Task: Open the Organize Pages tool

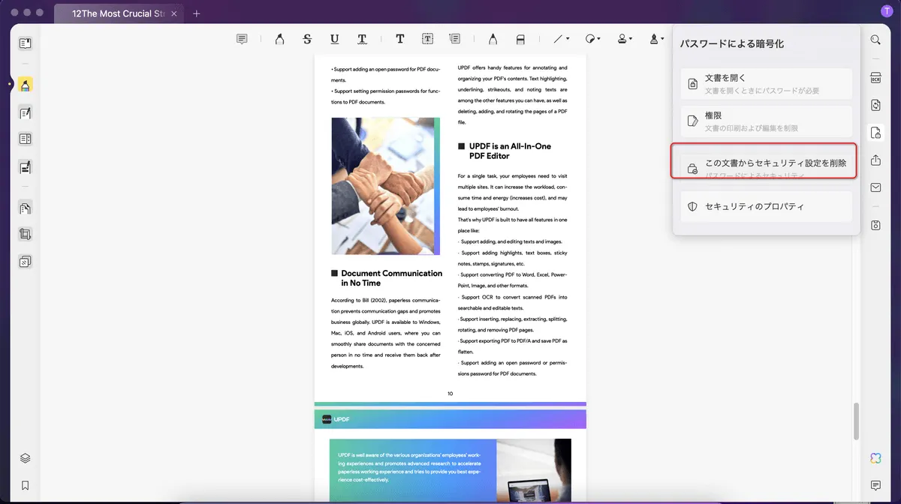Action: (x=26, y=208)
